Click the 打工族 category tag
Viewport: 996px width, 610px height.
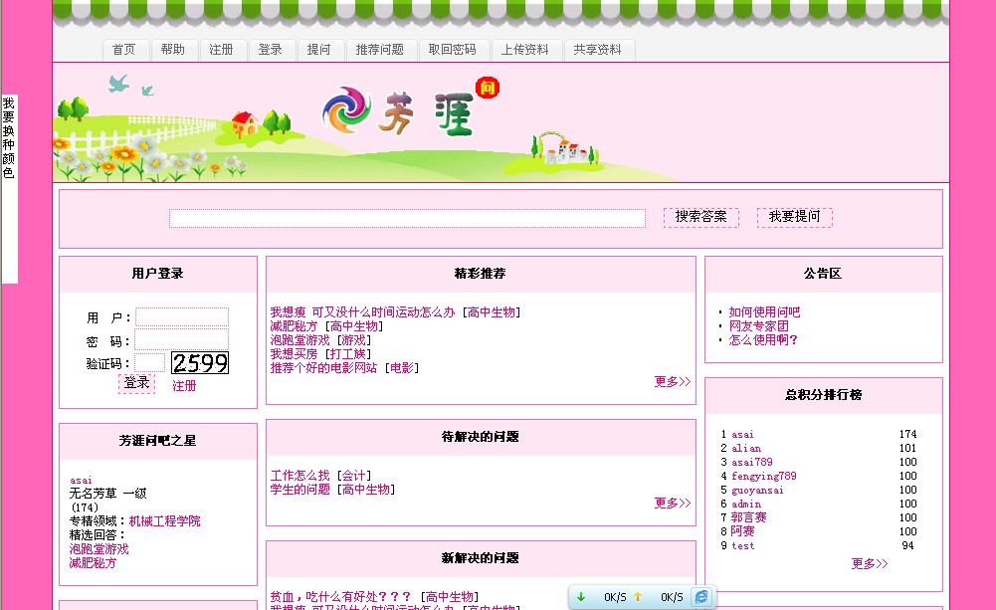click(x=348, y=354)
